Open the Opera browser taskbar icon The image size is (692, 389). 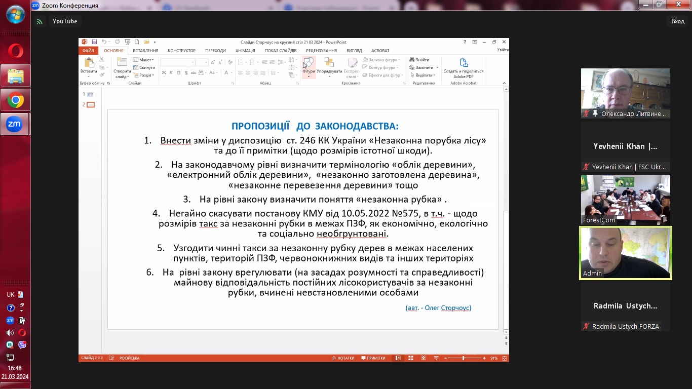pos(15,51)
